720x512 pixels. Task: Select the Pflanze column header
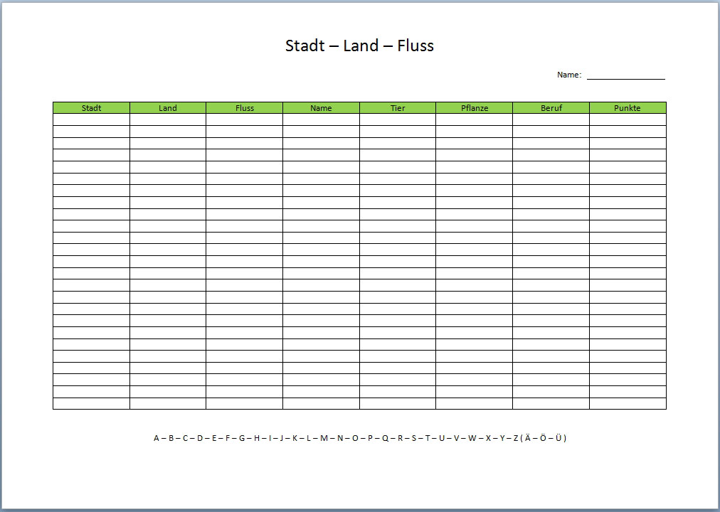pos(474,108)
